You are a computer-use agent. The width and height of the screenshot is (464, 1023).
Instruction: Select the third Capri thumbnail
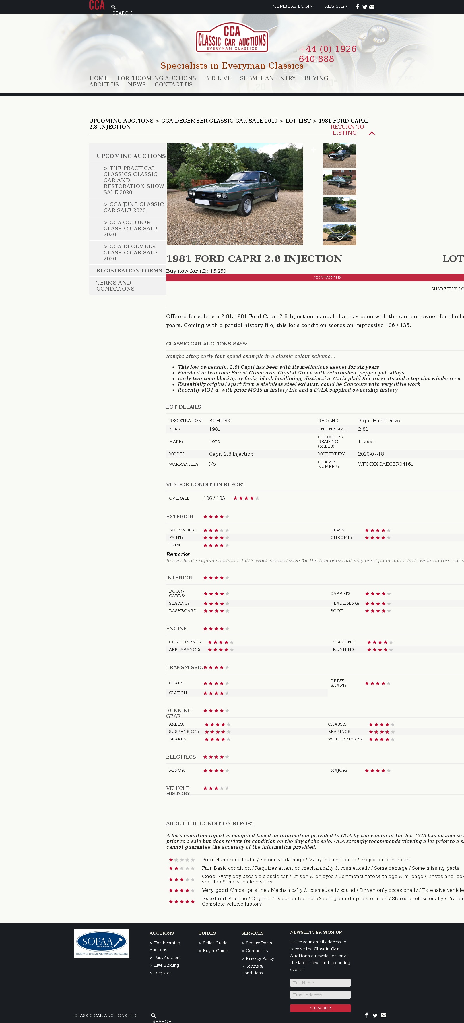coord(340,209)
